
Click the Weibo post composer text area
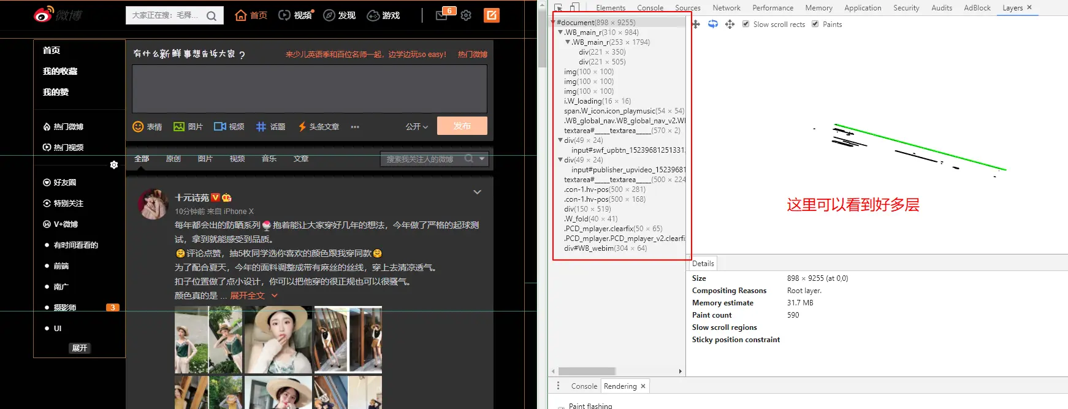[310, 88]
